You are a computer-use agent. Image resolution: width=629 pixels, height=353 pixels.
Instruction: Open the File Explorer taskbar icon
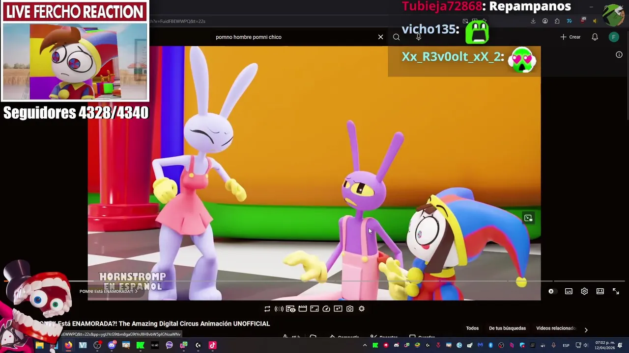(x=39, y=345)
